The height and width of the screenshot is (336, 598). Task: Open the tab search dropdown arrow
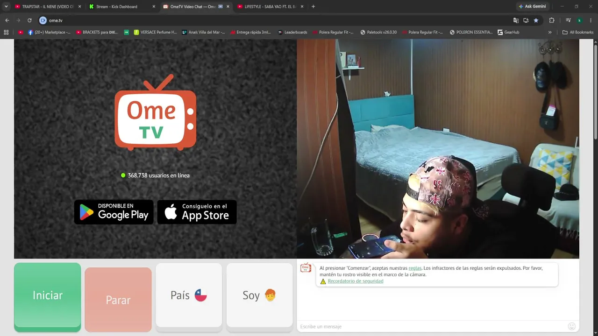click(x=6, y=7)
